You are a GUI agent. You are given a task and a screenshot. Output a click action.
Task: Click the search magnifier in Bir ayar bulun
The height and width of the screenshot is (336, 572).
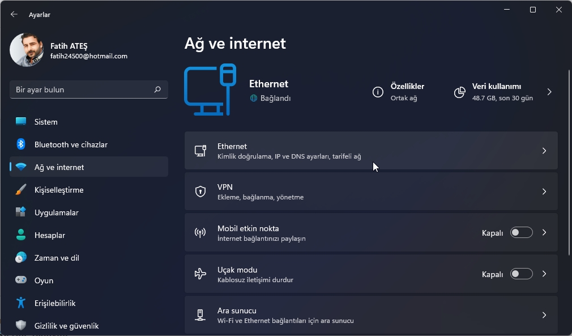pos(158,89)
